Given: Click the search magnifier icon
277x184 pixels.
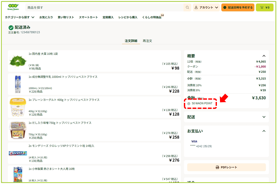Looking at the screenshot, I should (x=187, y=7).
